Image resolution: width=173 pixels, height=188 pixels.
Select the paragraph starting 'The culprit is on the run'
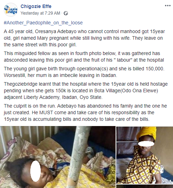coord(85,112)
